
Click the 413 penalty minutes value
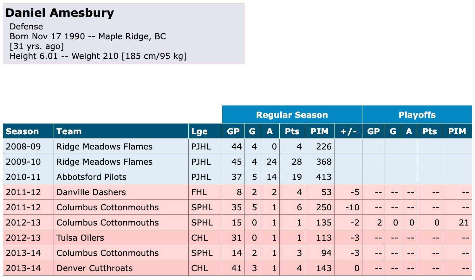point(323,177)
